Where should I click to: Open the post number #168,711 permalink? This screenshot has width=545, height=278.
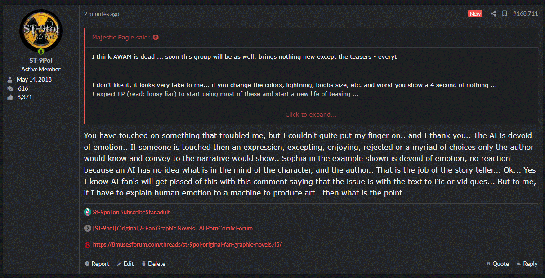tap(525, 14)
